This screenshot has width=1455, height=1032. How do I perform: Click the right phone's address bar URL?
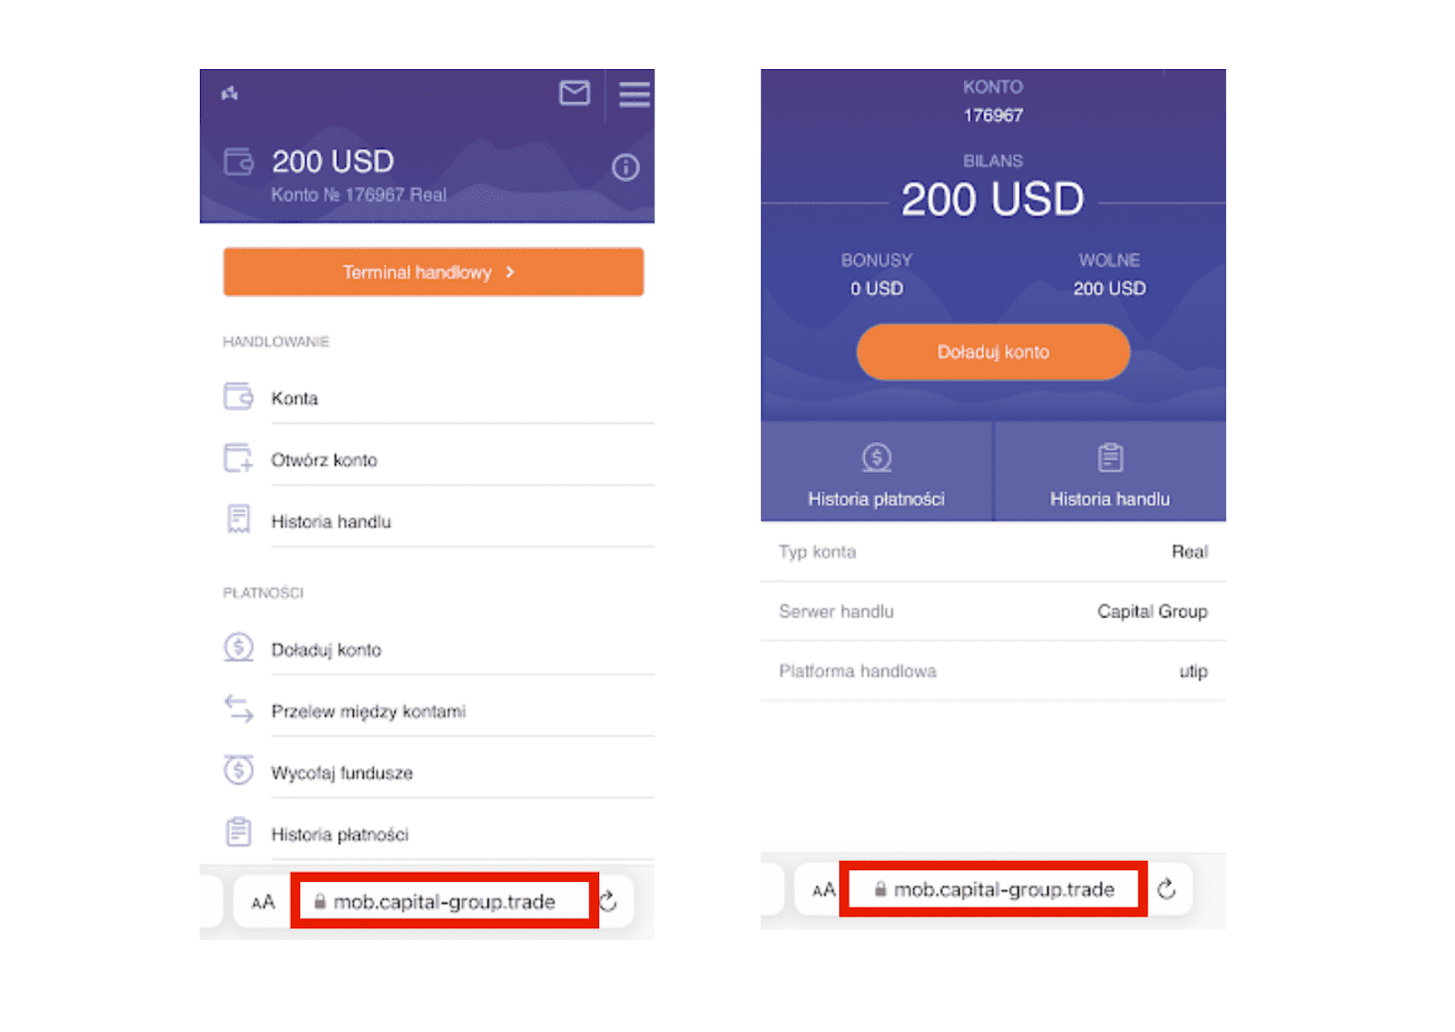1003,889
